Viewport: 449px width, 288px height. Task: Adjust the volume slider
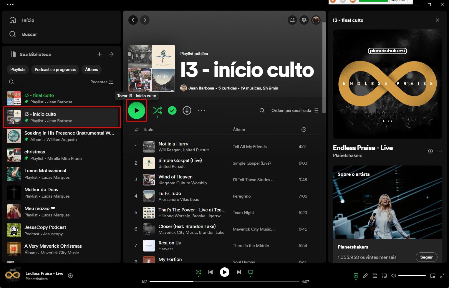[412, 276]
